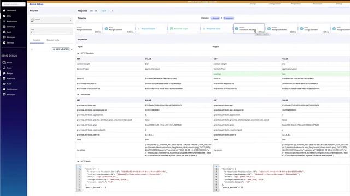Click input gravitee.attribute.plan row
Image resolution: width=350 pixels, height=196 pixels.
[x=144, y=125]
